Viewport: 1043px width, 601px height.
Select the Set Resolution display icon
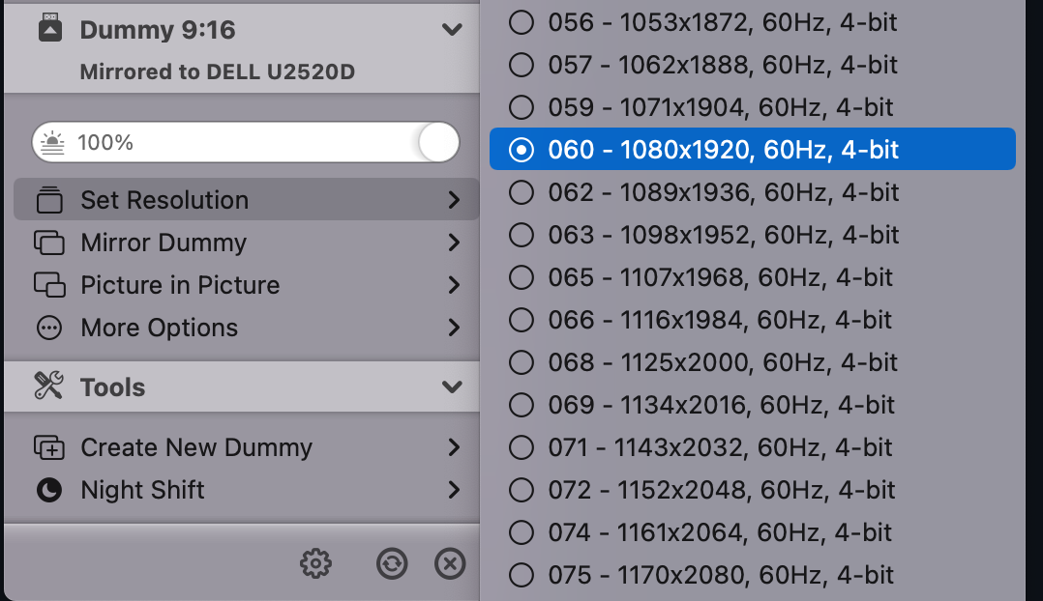pos(50,200)
